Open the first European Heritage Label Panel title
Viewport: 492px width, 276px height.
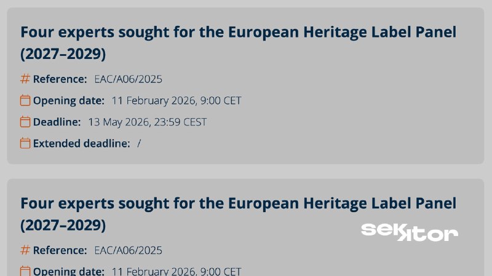238,42
